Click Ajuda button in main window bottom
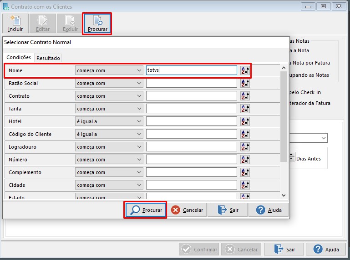The height and width of the screenshot is (260, 350). pos(326,249)
